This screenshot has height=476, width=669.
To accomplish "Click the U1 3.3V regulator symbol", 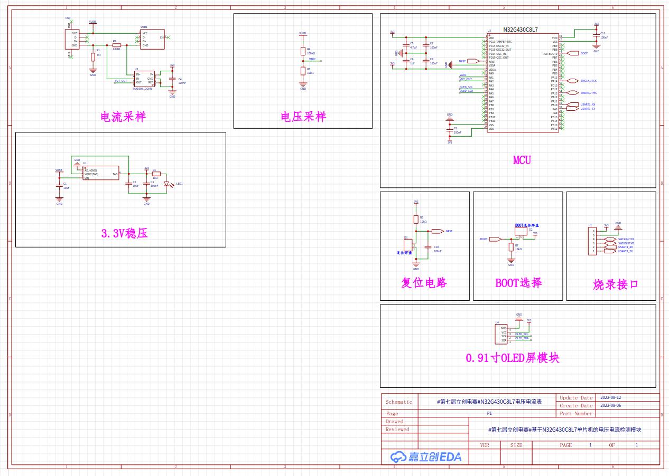I will pyautogui.click(x=101, y=174).
